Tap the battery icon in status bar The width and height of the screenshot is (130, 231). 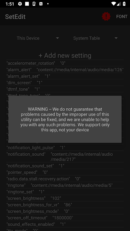124,4
